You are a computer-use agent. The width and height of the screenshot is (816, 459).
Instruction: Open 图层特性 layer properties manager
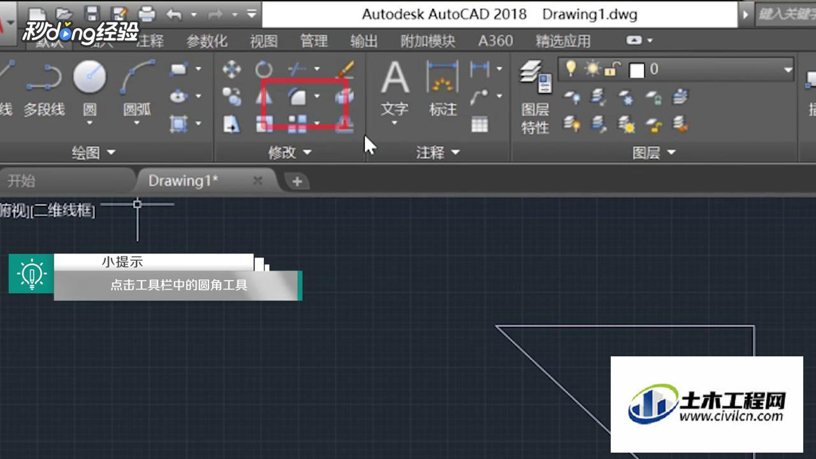coord(535,97)
